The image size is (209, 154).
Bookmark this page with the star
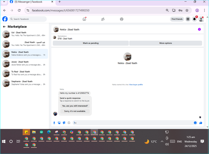click(187, 10)
